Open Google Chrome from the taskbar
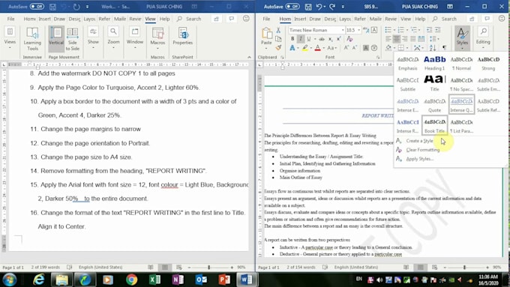 coord(132,280)
